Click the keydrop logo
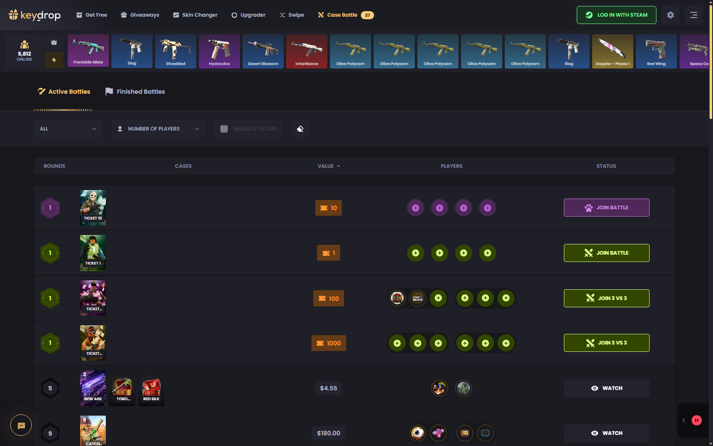 [35, 15]
